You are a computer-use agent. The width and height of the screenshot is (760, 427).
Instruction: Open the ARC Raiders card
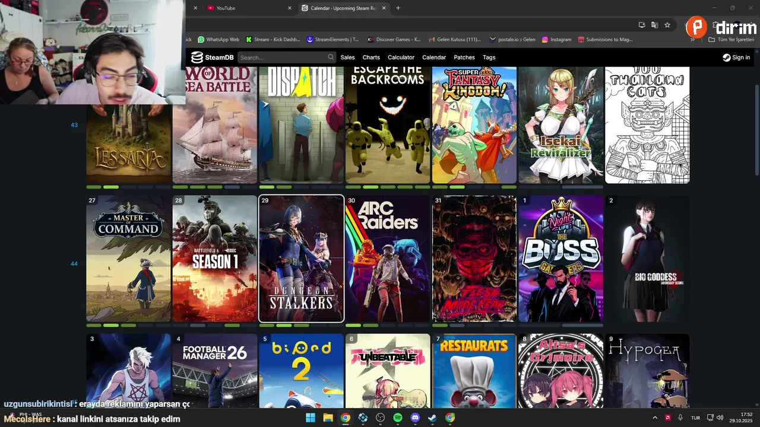pyautogui.click(x=388, y=259)
